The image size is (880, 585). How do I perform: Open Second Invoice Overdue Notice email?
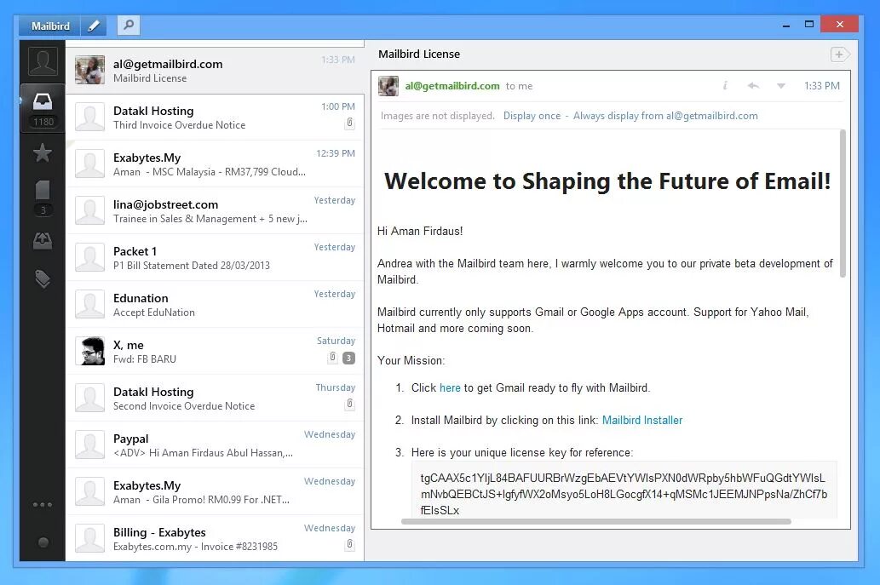coord(215,399)
